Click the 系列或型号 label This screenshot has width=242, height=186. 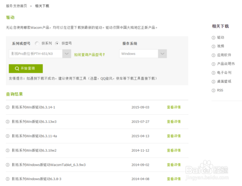point(21,43)
